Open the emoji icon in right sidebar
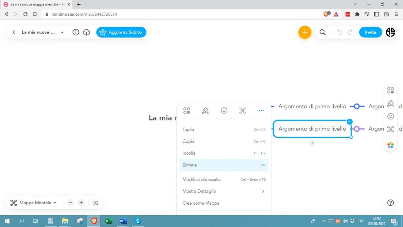This screenshot has height=227, width=403. coord(390,116)
